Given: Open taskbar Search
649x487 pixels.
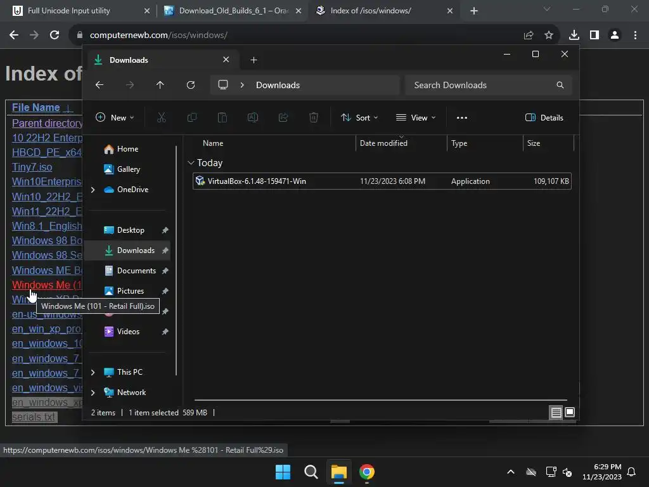Looking at the screenshot, I should 311,472.
